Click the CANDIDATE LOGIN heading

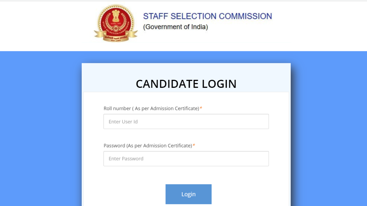[x=186, y=84]
